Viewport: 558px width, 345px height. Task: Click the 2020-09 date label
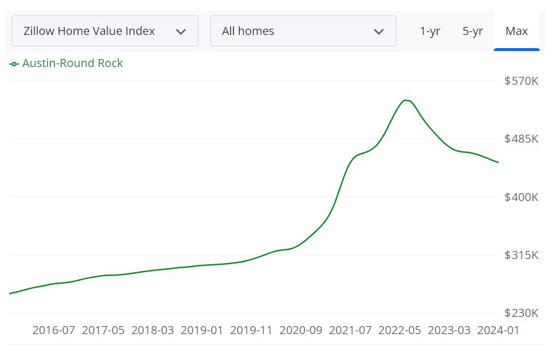click(x=300, y=331)
